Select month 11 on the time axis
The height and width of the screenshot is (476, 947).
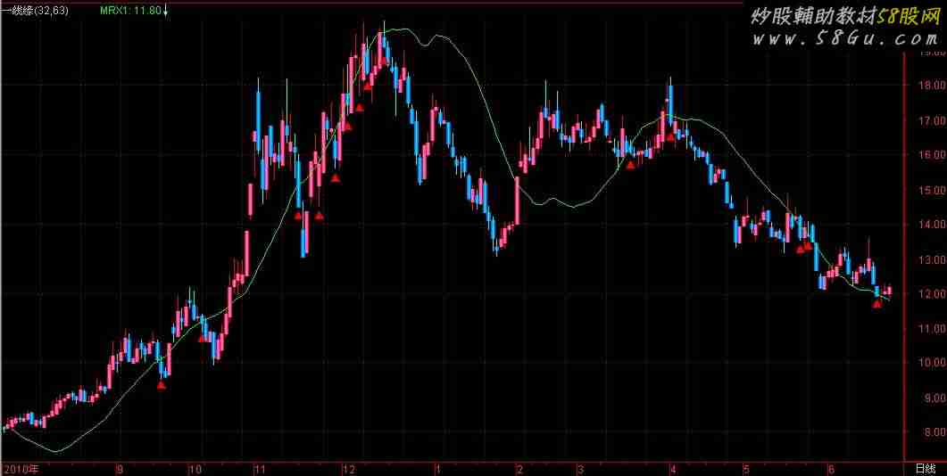[x=259, y=470]
